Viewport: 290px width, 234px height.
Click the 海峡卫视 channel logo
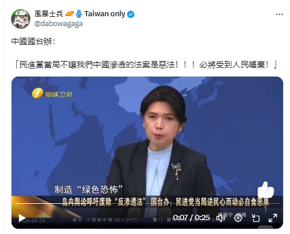[x=52, y=93]
